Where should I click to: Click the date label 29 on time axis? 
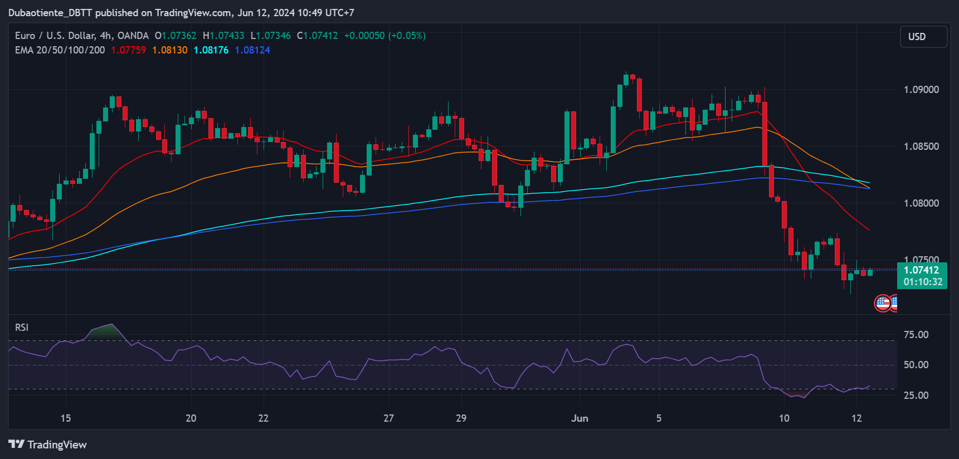[x=461, y=418]
